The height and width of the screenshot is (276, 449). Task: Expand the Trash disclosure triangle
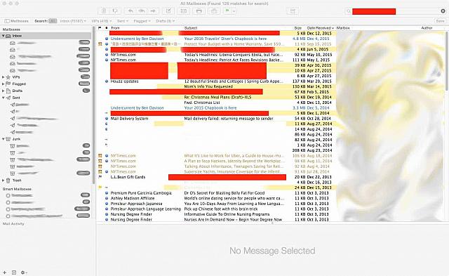[x=3, y=180]
